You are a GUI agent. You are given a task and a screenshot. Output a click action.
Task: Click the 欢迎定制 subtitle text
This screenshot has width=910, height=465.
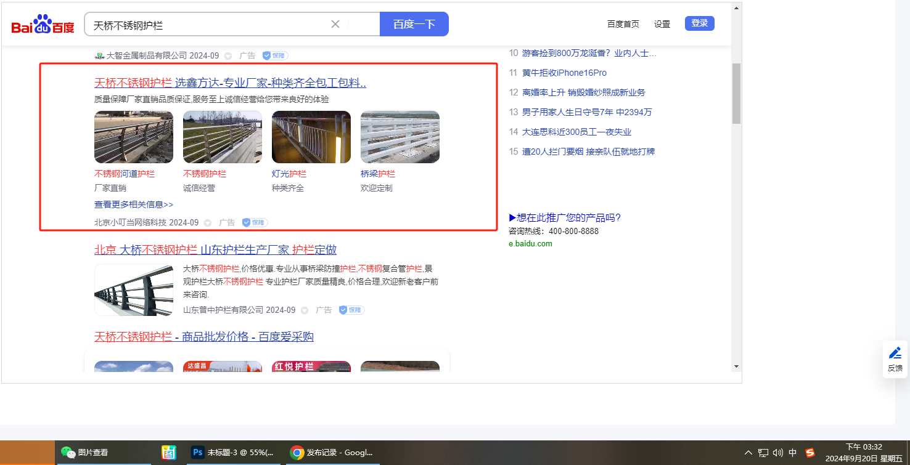[377, 188]
